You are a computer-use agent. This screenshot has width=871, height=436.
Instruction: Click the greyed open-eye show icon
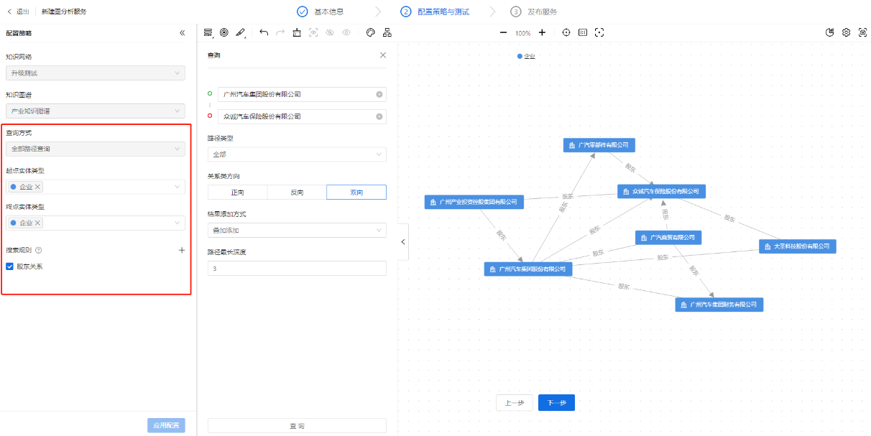click(346, 32)
